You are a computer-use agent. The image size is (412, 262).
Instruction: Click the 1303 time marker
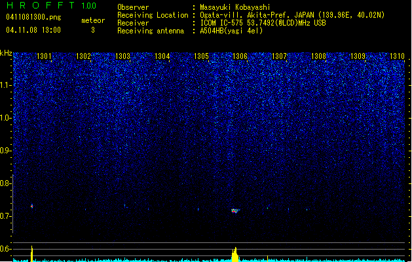[122, 56]
